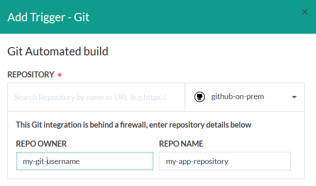The width and height of the screenshot is (316, 186).
Task: Click the red required asterisk
Action: (x=59, y=75)
